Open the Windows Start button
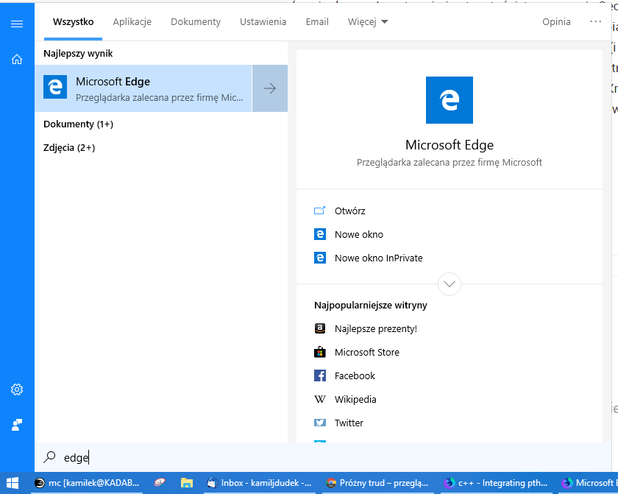Viewport: 618px width, 494px height. coord(13,483)
